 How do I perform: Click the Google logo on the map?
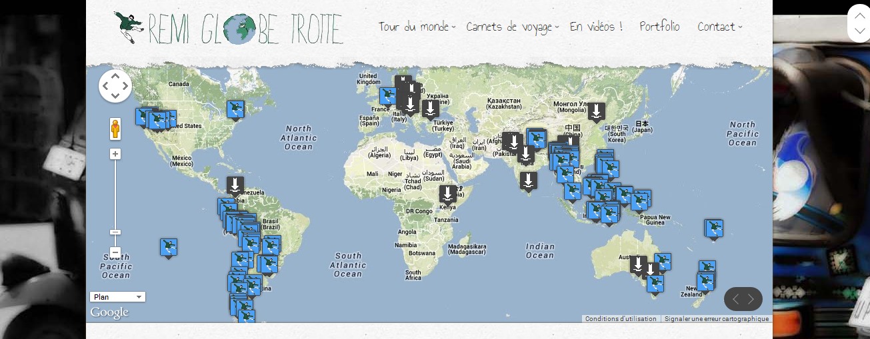click(x=109, y=312)
